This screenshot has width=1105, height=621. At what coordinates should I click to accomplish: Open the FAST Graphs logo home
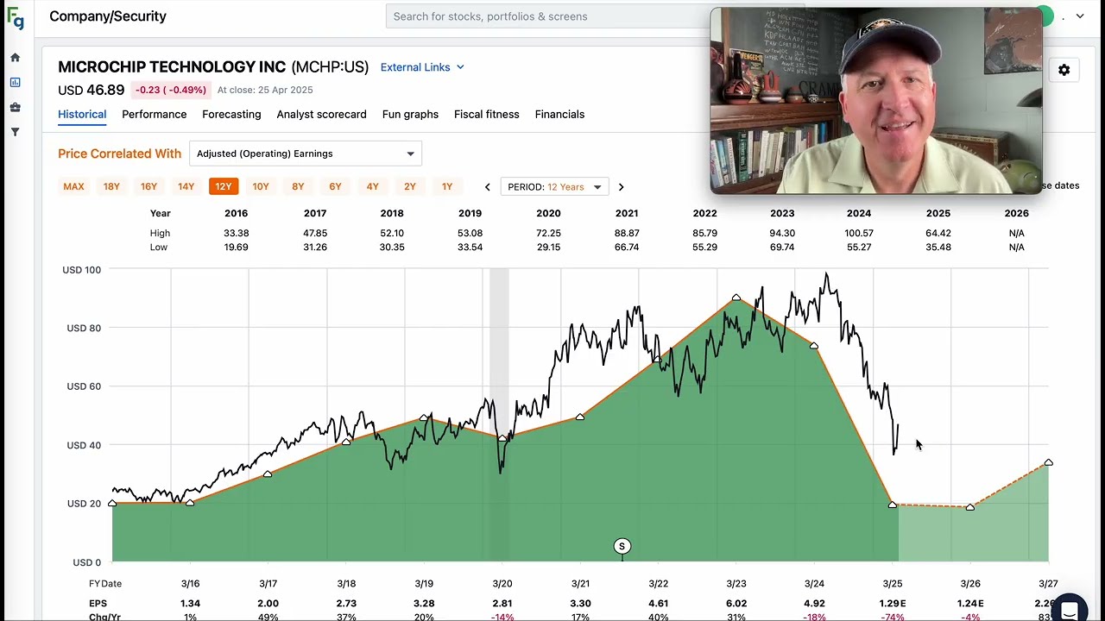[x=15, y=17]
